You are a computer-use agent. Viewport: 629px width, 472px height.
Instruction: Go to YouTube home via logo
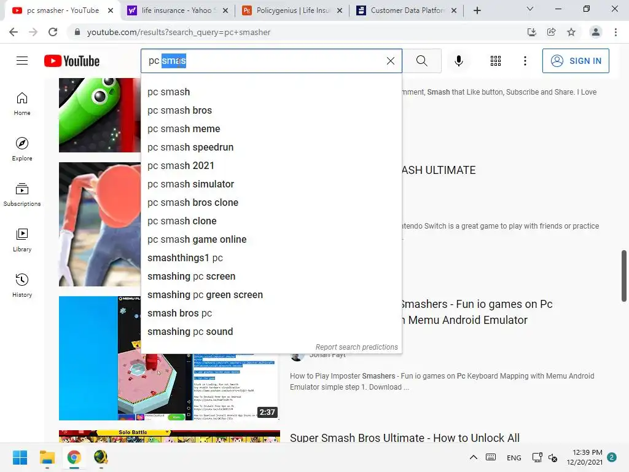tap(72, 61)
